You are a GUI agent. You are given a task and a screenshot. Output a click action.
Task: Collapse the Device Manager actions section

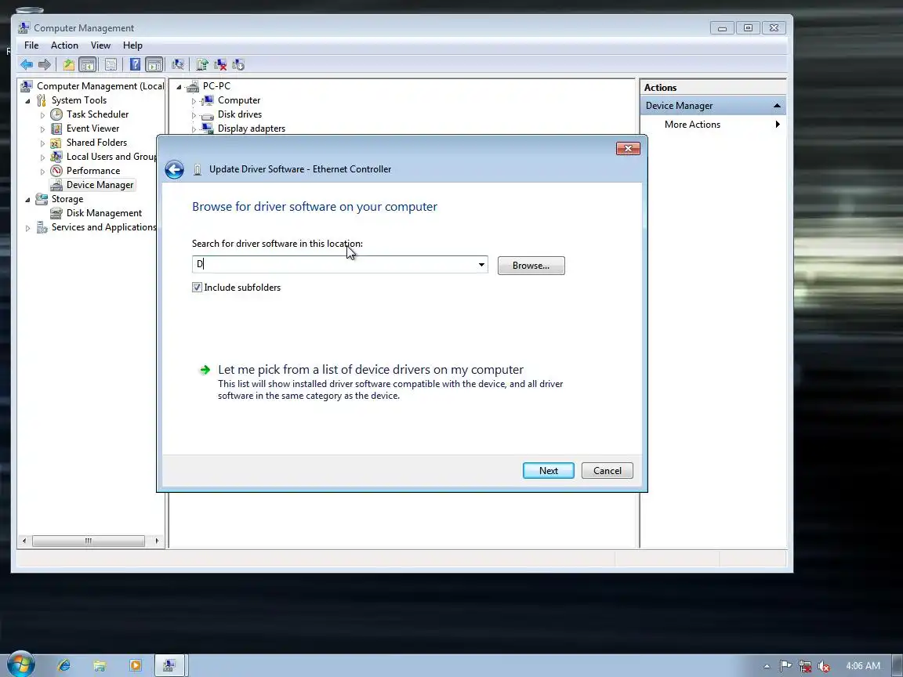[777, 105]
